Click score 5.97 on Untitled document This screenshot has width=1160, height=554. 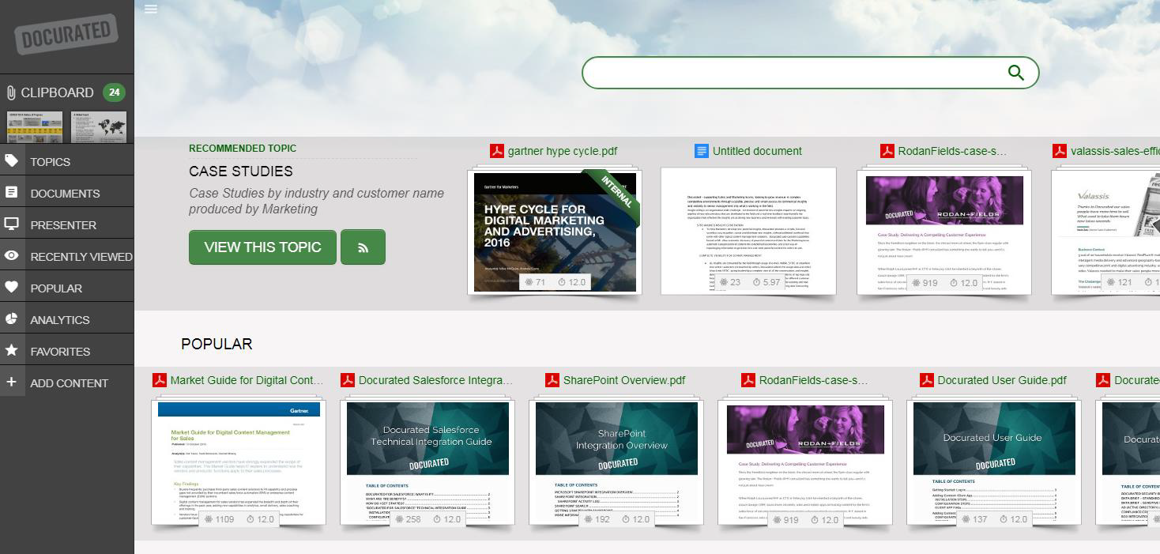[x=766, y=282]
